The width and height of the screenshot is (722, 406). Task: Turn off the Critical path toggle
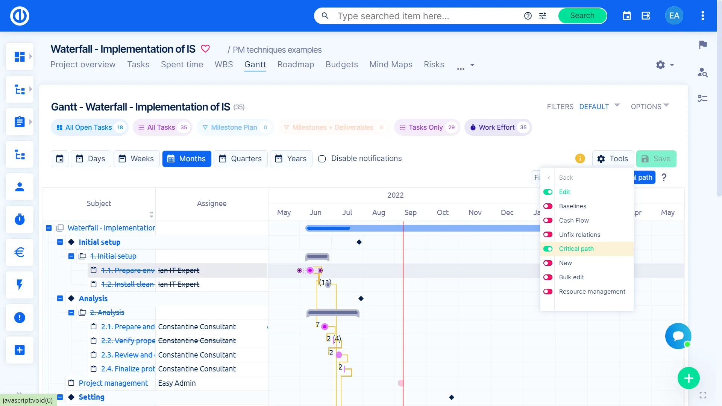tap(548, 248)
